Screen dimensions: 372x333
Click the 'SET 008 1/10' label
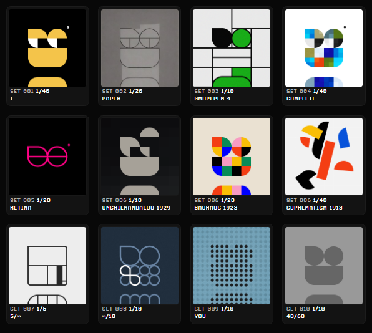[x=122, y=309]
